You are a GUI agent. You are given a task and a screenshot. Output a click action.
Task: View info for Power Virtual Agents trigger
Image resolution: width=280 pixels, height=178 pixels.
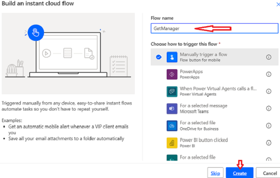tap(268, 91)
